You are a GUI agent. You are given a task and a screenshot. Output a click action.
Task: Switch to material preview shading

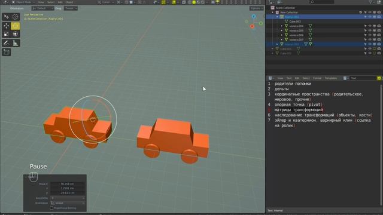coord(198,2)
